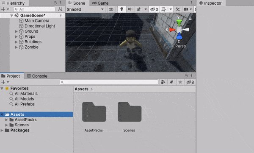Viewport: 254px width, 153px height.
Task: Click the Assets breadcrumb
Action: click(x=81, y=89)
